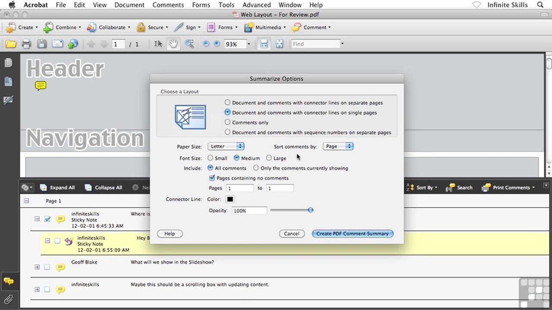Open the Paper Size Letter dropdown

[226, 146]
